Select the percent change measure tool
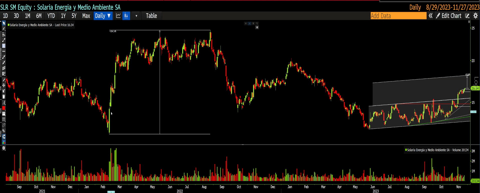Screen dimensions: 480x193 pyautogui.click(x=4, y=35)
